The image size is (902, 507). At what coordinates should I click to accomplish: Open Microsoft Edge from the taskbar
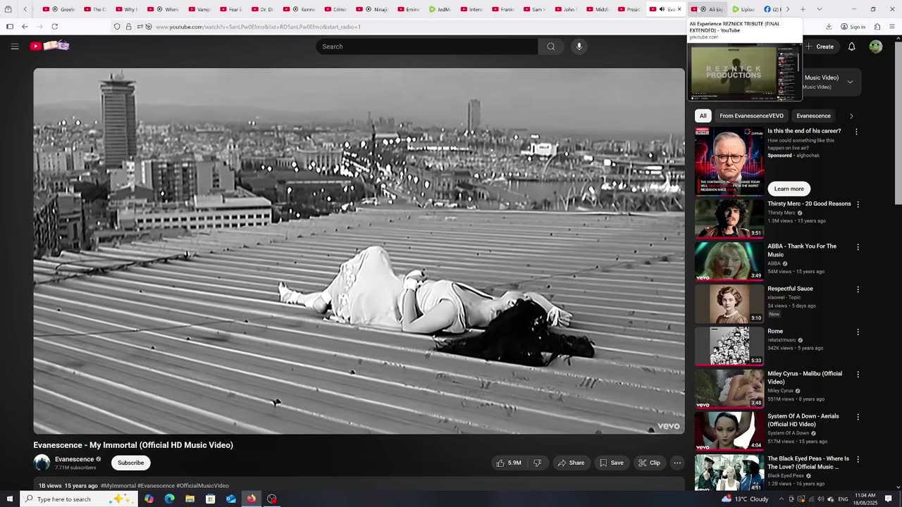pyautogui.click(x=169, y=499)
